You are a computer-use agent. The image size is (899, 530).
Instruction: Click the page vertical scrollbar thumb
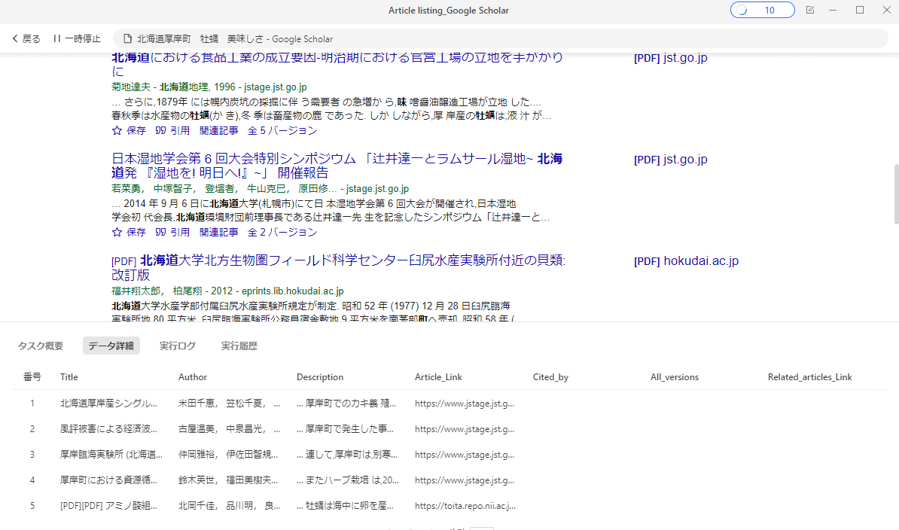pos(896,194)
